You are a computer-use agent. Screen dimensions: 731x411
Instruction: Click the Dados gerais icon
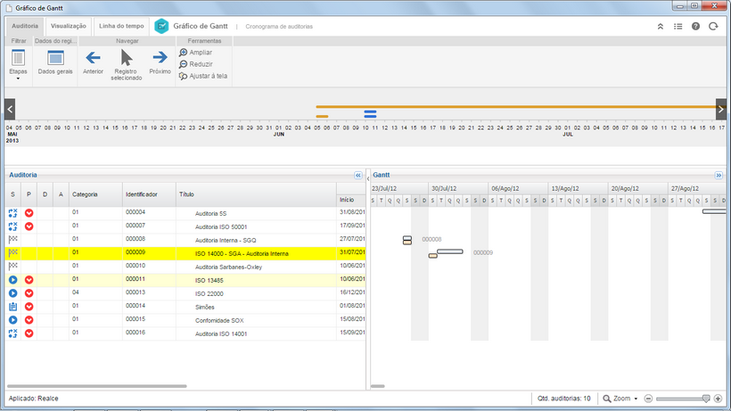point(55,58)
